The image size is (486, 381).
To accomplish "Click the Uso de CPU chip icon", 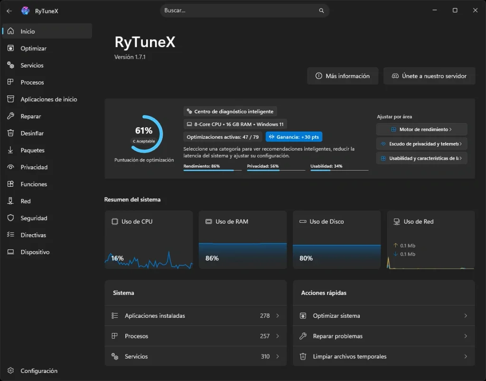I will coord(115,221).
